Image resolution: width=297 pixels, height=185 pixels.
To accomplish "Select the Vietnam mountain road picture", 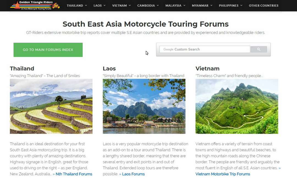I will [237, 106].
